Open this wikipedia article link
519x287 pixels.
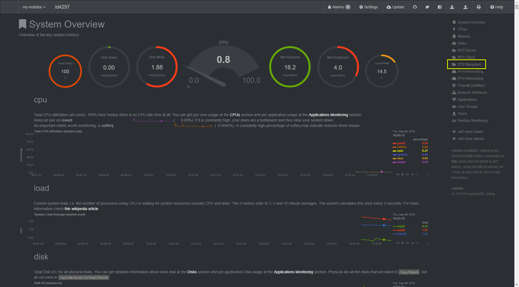click(81, 208)
